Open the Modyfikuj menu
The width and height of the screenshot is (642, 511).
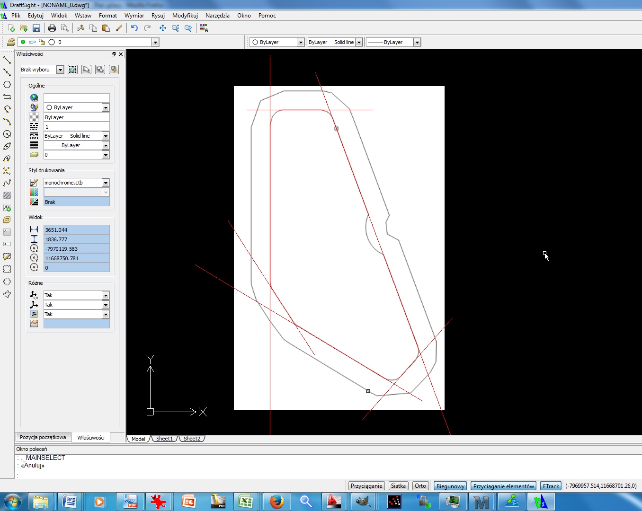click(x=185, y=16)
